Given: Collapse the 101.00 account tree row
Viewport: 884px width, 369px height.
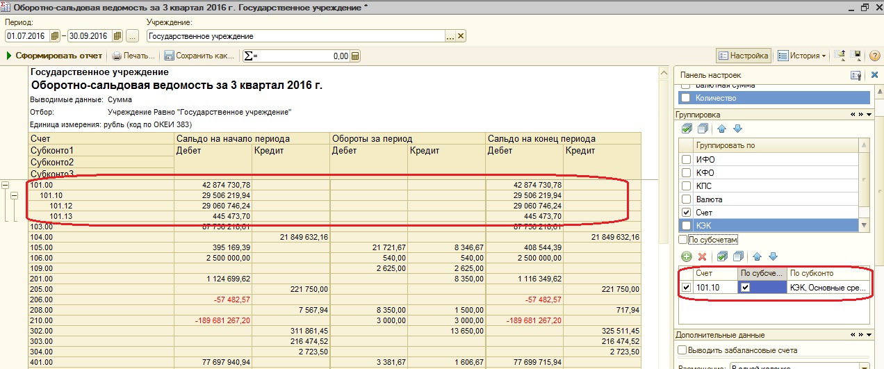Looking at the screenshot, I should 6,186.
